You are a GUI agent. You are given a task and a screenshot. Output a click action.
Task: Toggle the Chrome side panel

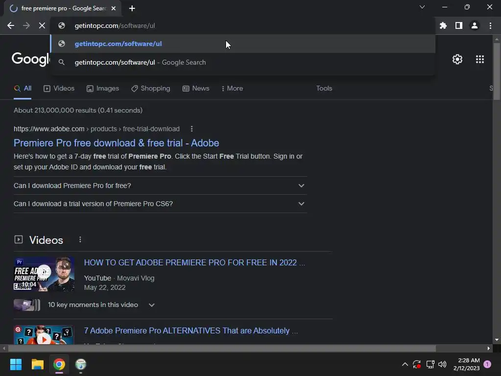click(459, 25)
